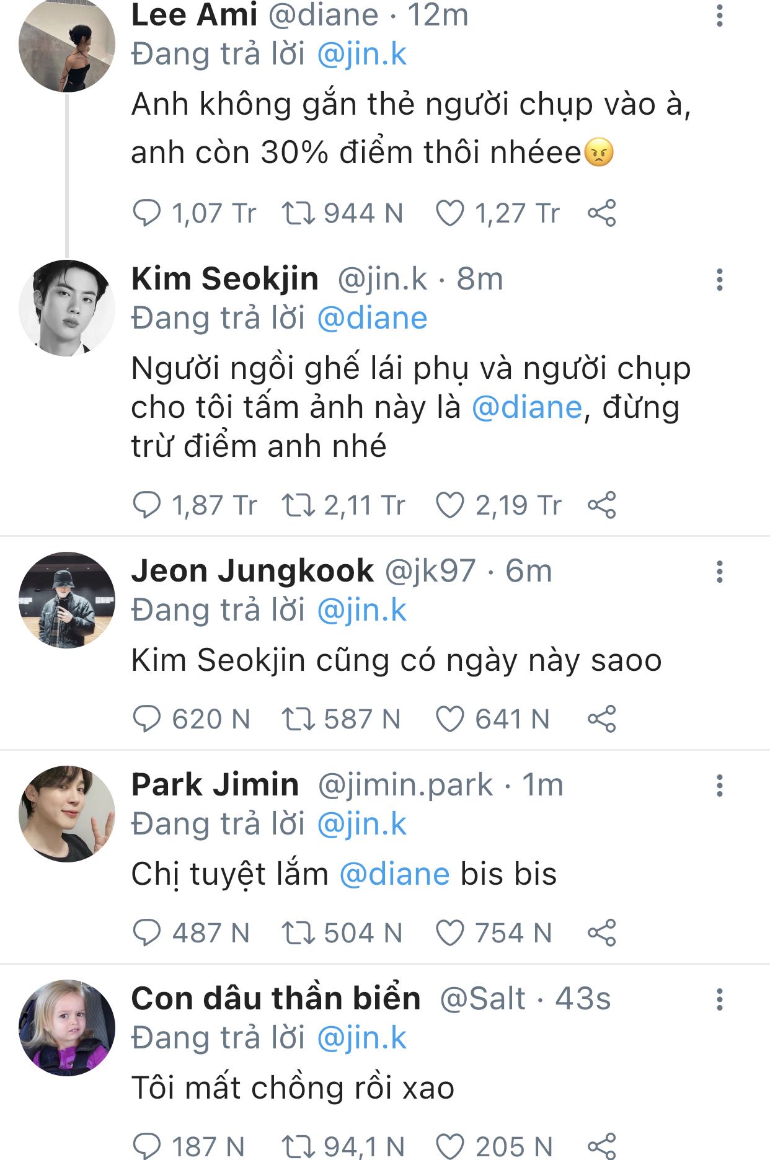
Task: Reply to Con dâu thần biển's tweet
Action: 147,1146
